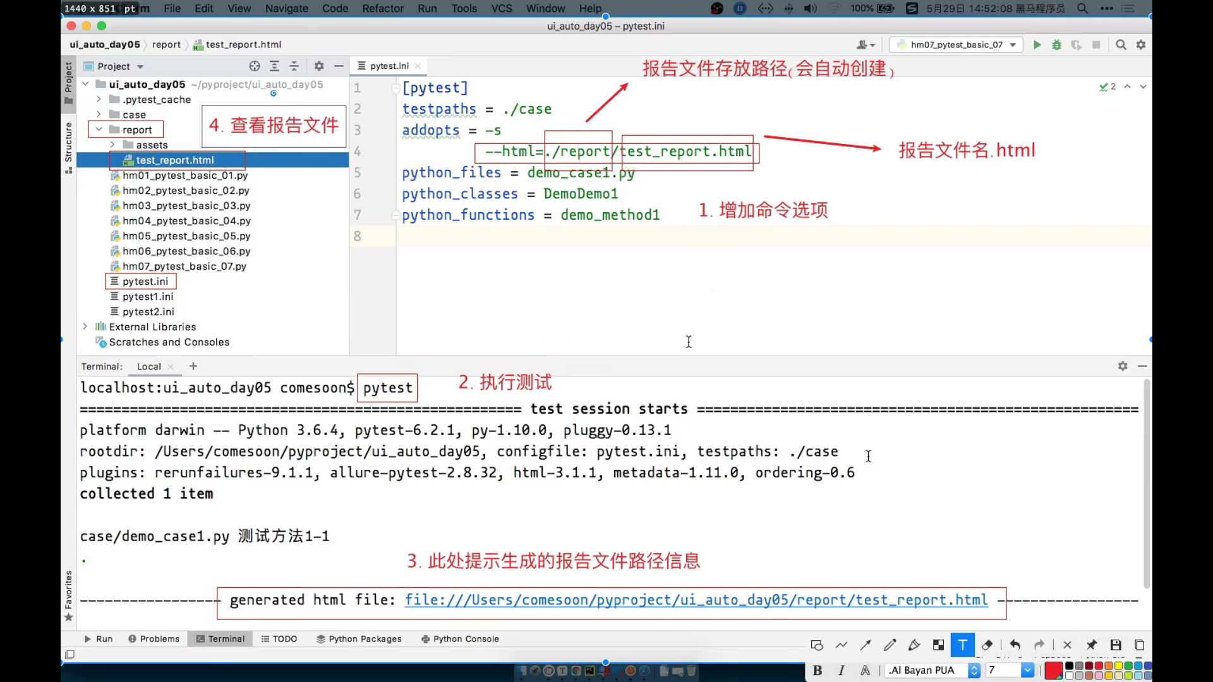Select pytest1.ini in the project tree

point(147,297)
